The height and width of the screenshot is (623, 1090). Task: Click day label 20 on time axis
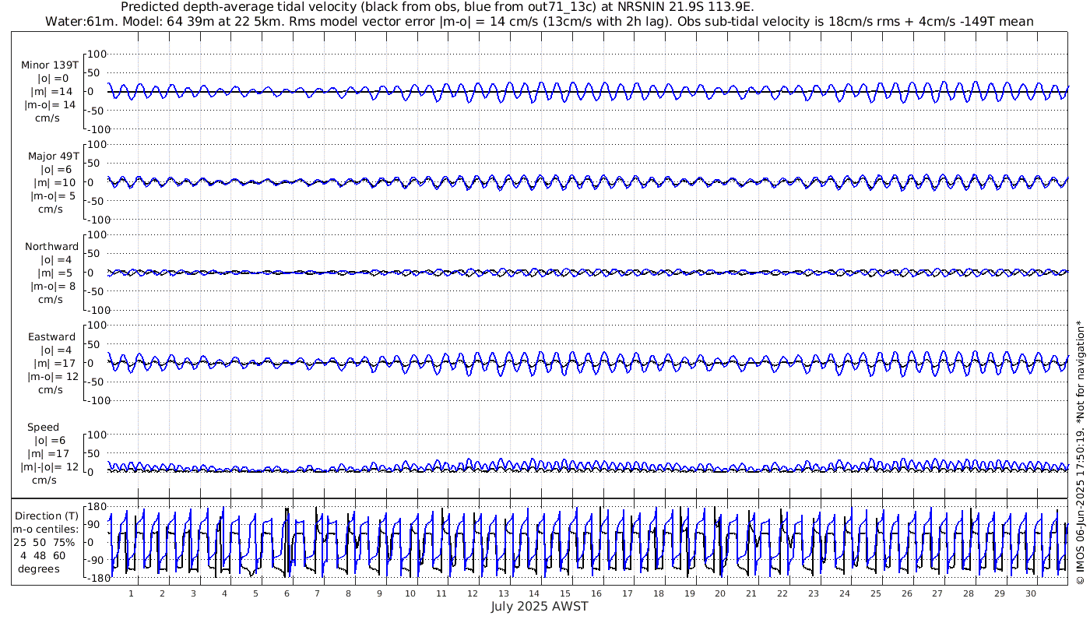click(x=720, y=593)
